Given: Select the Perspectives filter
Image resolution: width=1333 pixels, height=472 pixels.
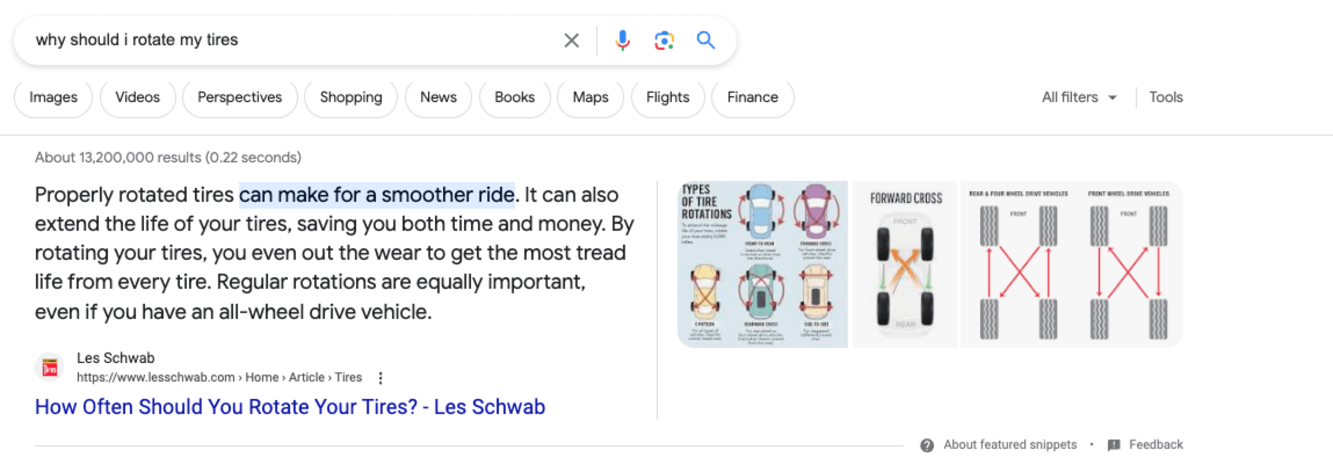Looking at the screenshot, I should click(240, 97).
